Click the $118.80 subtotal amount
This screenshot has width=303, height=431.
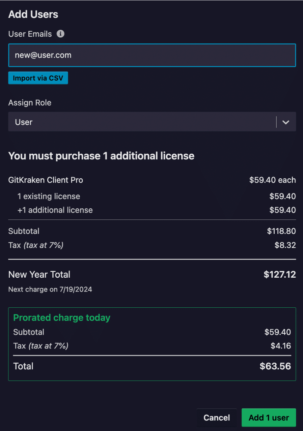281,231
